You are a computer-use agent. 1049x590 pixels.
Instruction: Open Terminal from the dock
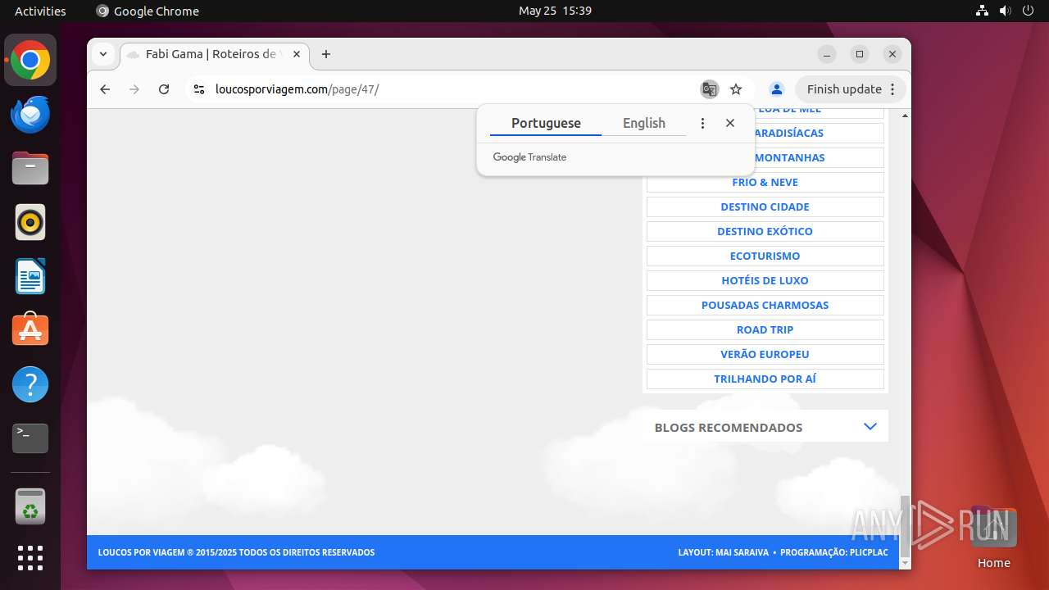pos(30,438)
